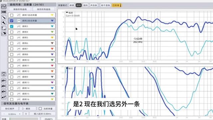Click curve type icon of 频响12 row
The image size is (213, 120).
(19, 71)
